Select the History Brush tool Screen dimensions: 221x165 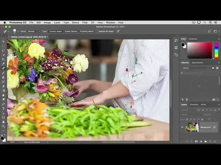click(3, 82)
